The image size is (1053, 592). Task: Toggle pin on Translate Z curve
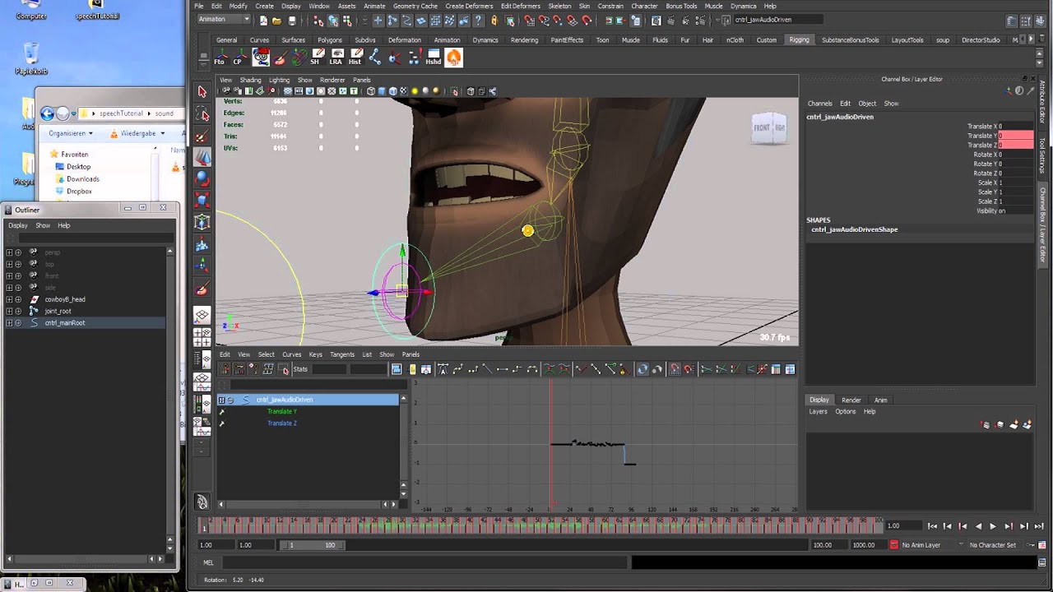[221, 423]
